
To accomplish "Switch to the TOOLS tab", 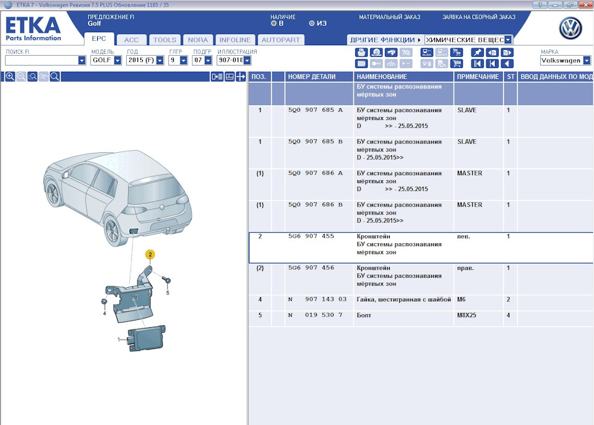I will (x=165, y=40).
